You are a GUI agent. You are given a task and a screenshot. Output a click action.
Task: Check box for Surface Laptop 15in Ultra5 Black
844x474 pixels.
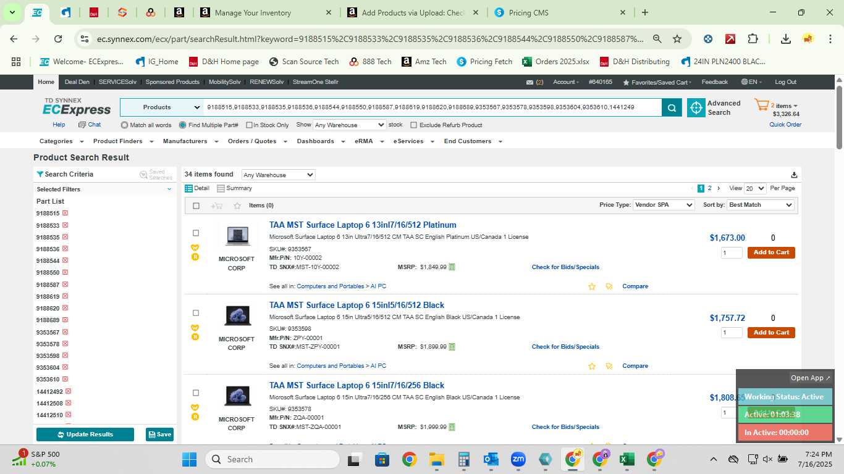(x=196, y=313)
